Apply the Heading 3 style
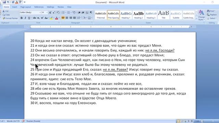219x123 pixels. (151, 15)
